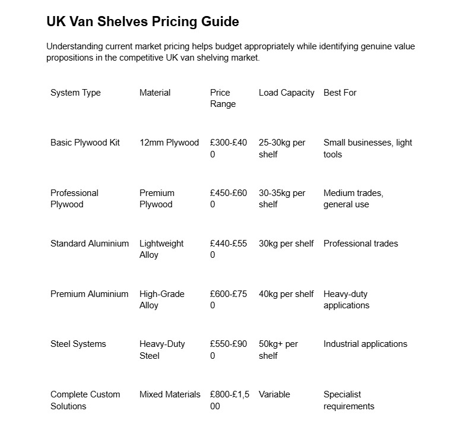This screenshot has height=436, width=472.
Task: Select the Steel Systems row label
Action: pos(78,344)
